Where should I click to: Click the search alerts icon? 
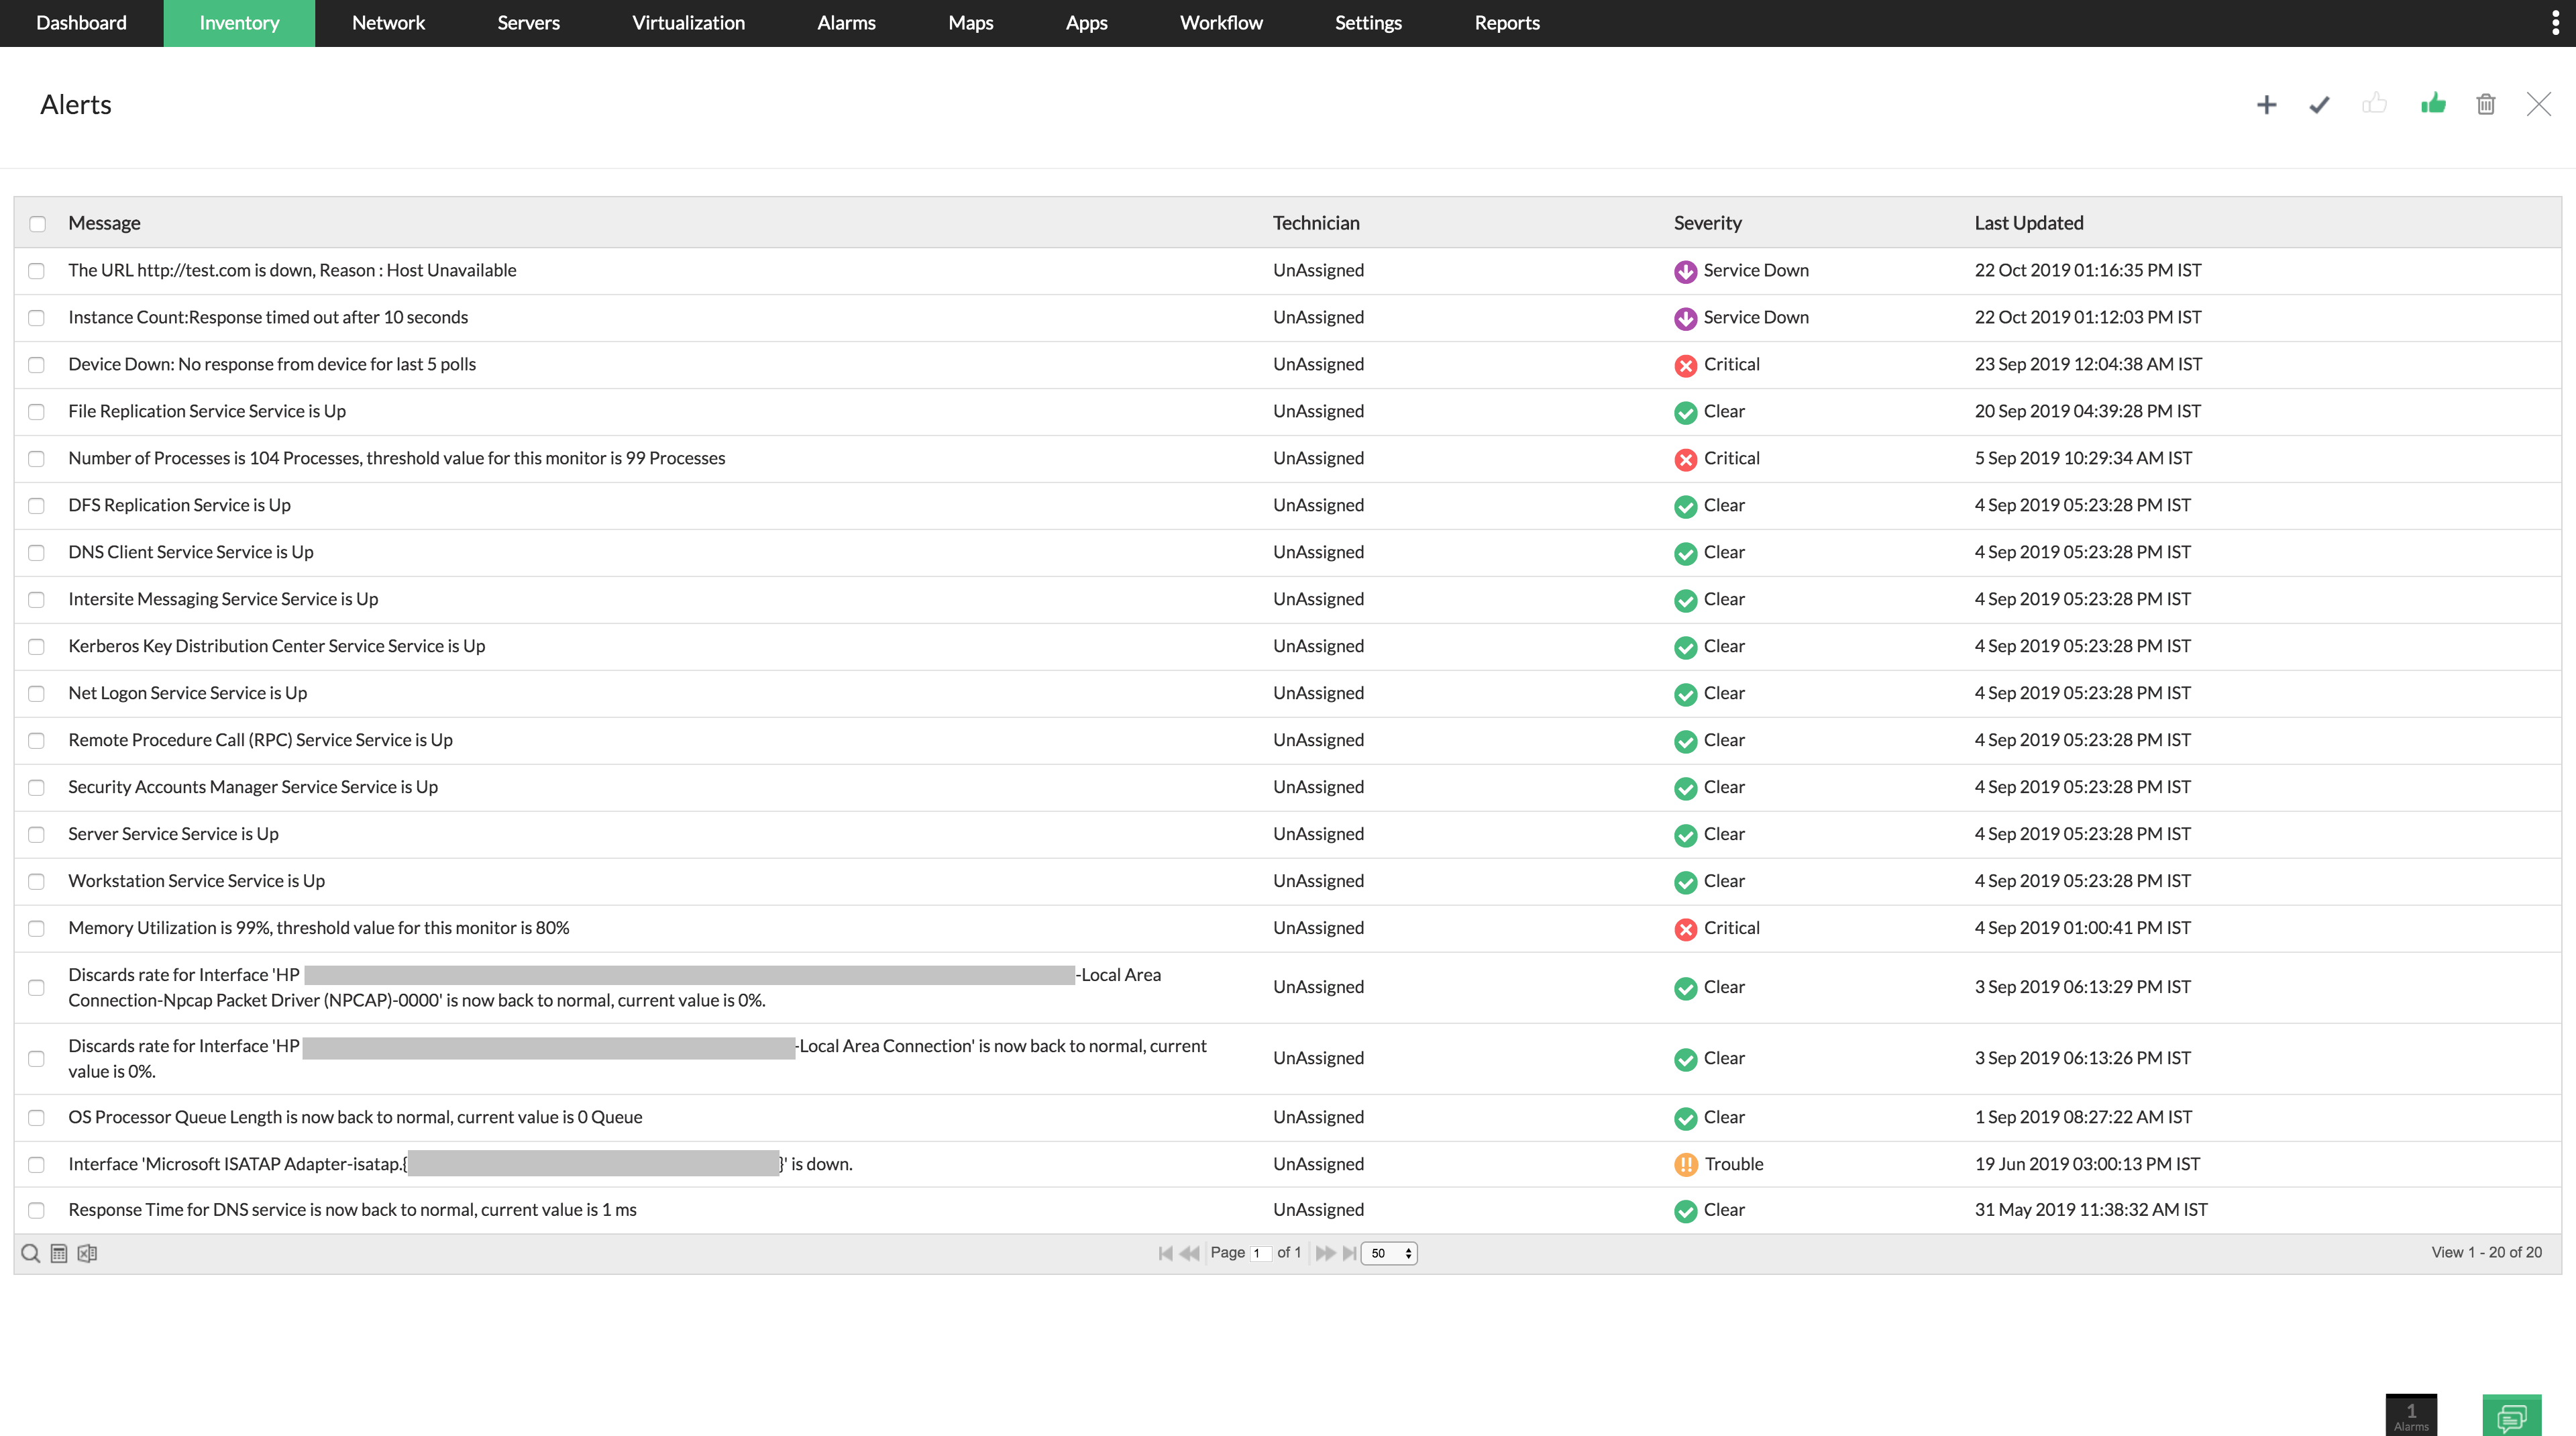click(x=30, y=1252)
